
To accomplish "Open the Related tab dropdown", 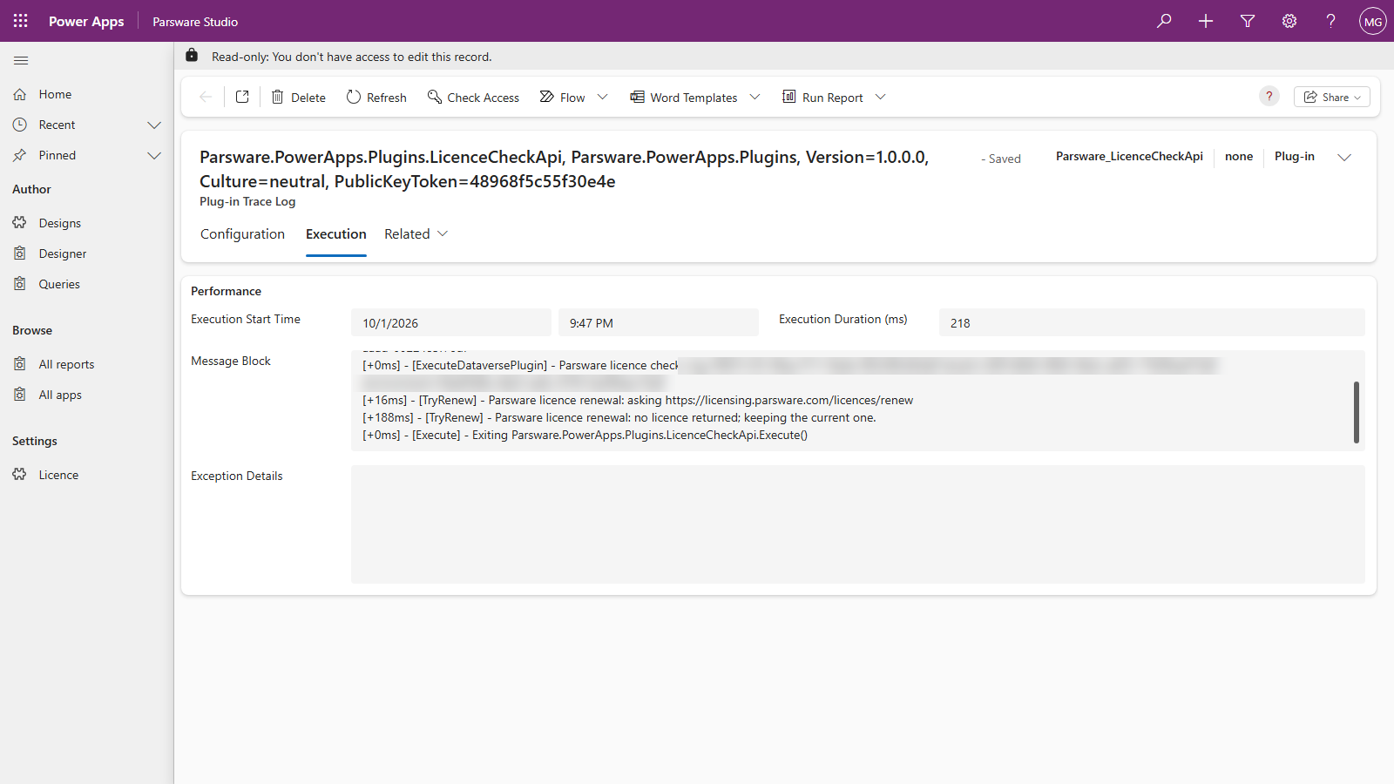I will point(416,233).
